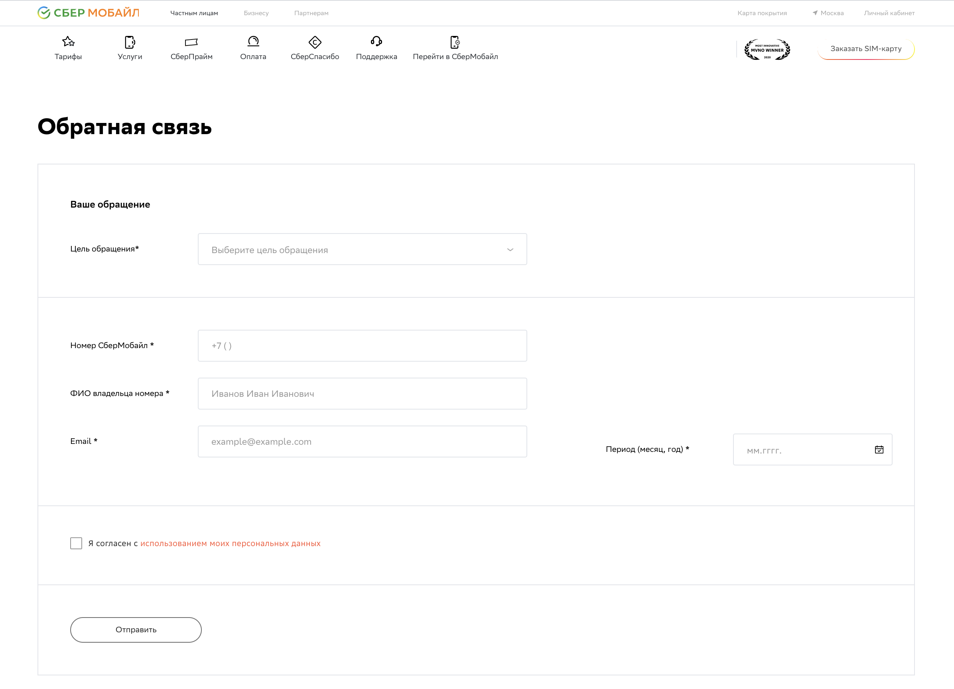This screenshot has height=689, width=954.
Task: Focus the Email input field
Action: 362,442
